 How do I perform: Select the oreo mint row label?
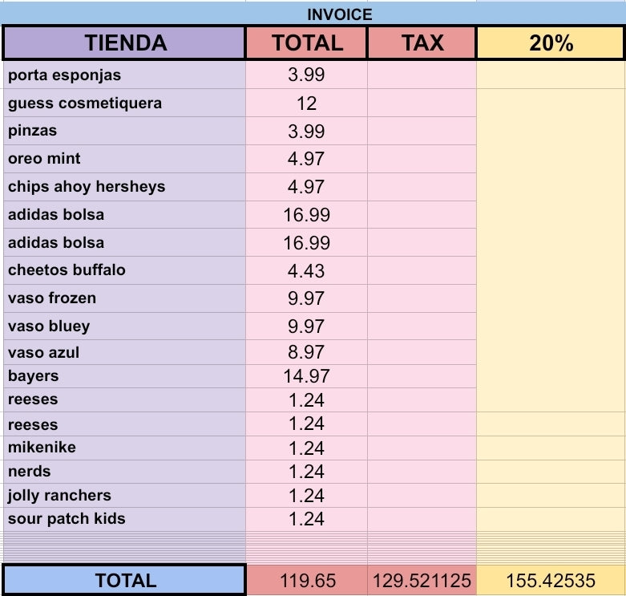pyautogui.click(x=124, y=159)
